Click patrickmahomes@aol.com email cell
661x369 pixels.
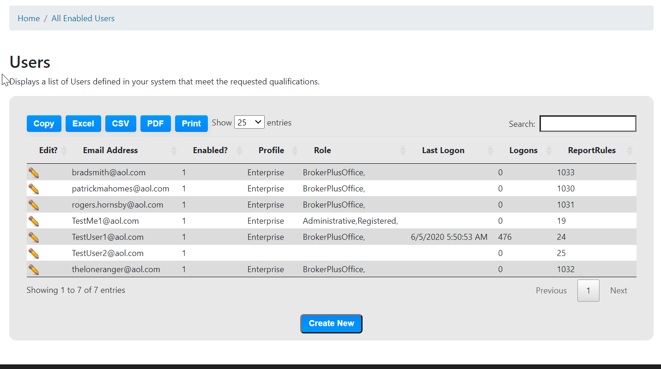coord(121,189)
